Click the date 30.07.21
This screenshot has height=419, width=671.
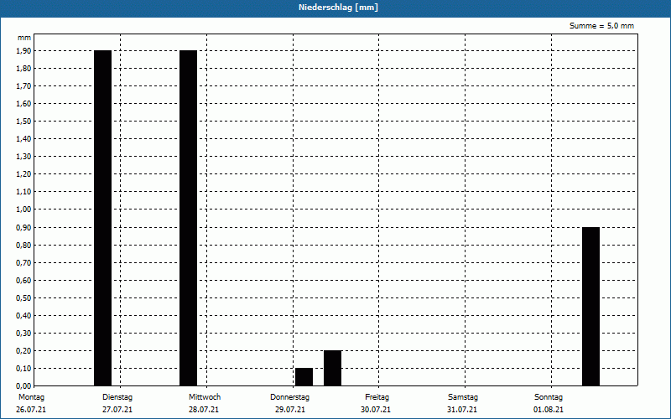(x=376, y=410)
